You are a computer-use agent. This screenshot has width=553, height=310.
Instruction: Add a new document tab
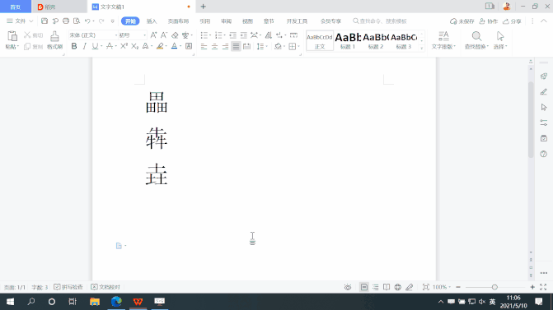click(203, 7)
